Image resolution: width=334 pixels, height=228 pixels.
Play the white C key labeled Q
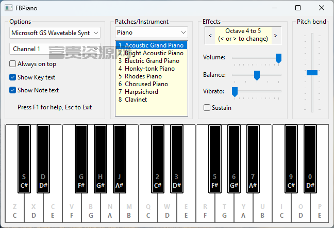click(x=148, y=208)
